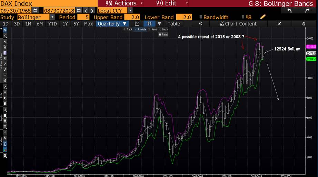Select the 1M range tab
318x177 pixels.
point(28,24)
